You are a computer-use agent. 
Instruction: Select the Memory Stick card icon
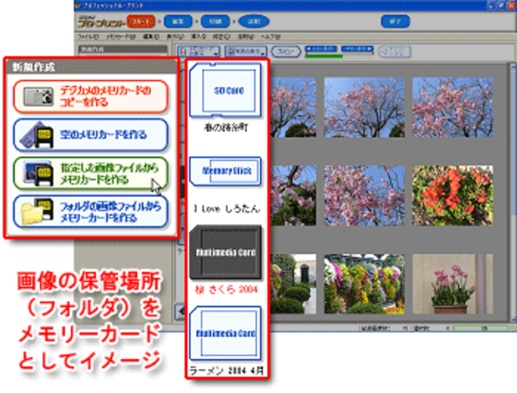click(x=225, y=171)
